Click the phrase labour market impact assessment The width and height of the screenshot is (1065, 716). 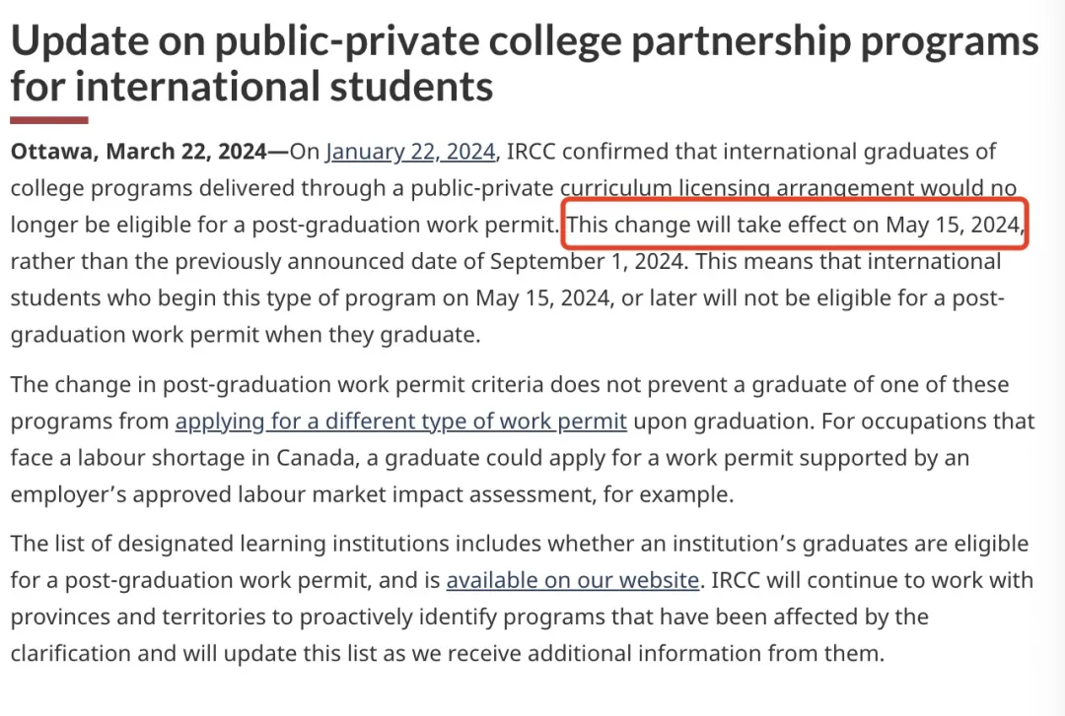pyautogui.click(x=415, y=494)
